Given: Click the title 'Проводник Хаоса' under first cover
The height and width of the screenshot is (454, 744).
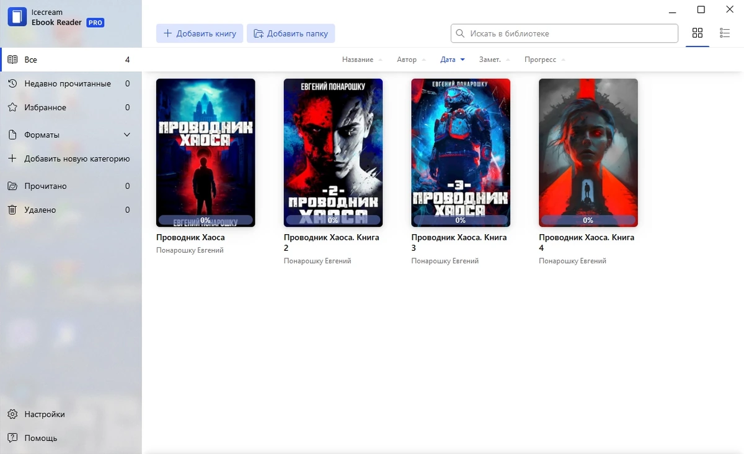Looking at the screenshot, I should pos(190,238).
